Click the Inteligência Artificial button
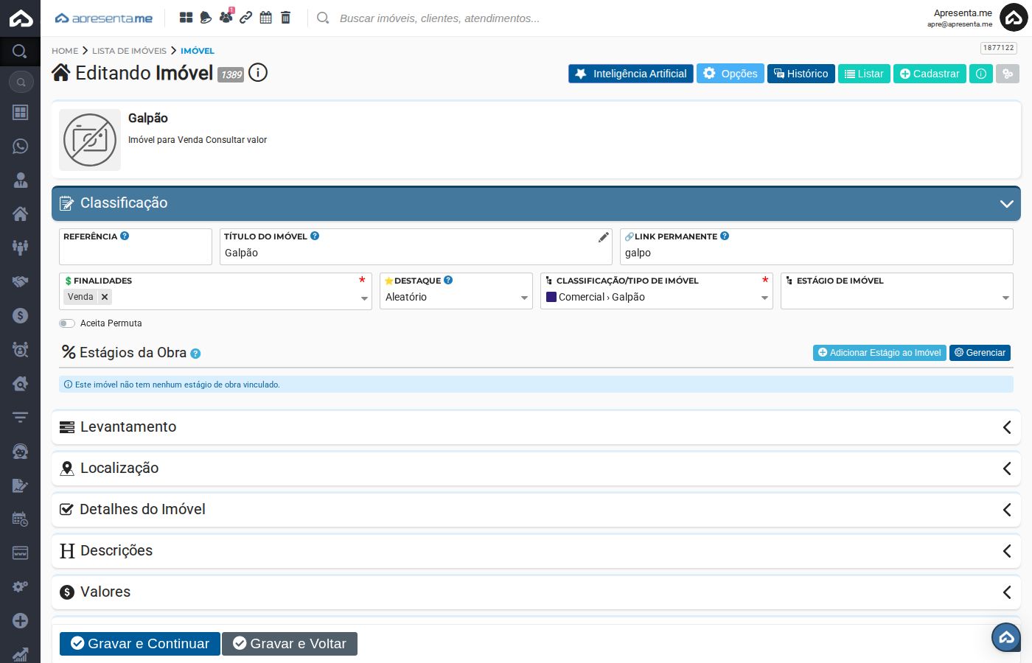The image size is (1032, 663). 630,74
